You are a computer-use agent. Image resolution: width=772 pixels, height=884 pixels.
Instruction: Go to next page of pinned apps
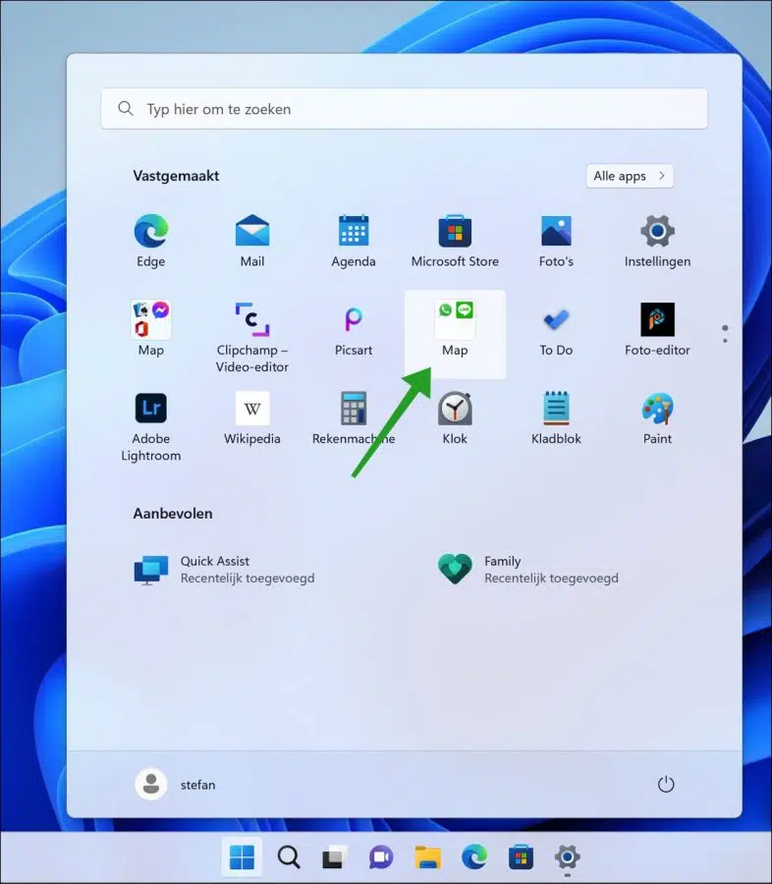725,340
